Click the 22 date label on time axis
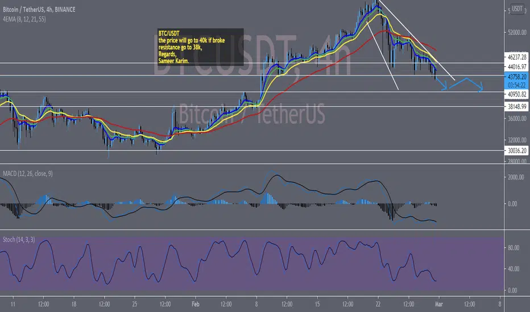The width and height of the screenshot is (530, 312). tap(378, 304)
